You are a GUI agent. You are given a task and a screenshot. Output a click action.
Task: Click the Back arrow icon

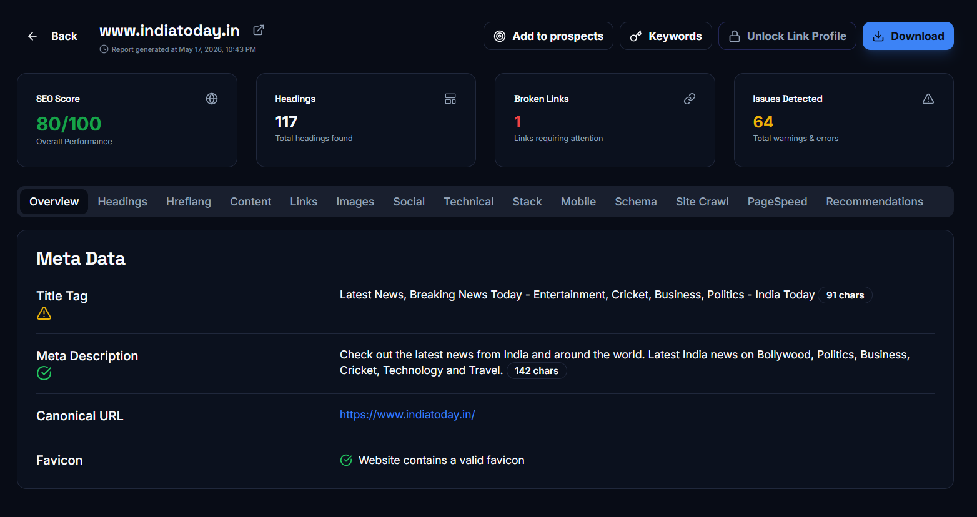click(x=32, y=36)
